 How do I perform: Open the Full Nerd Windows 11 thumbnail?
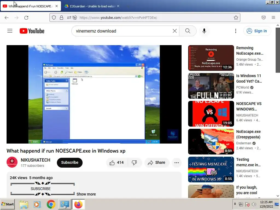click(211, 86)
